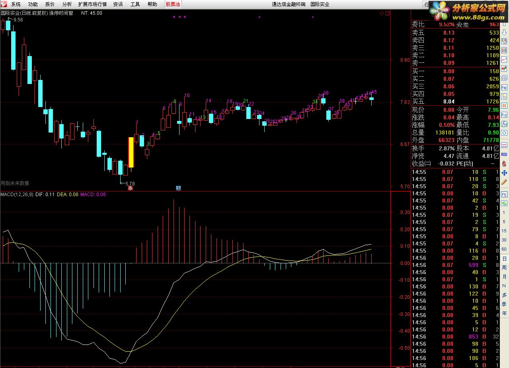Click the grid table sidebar icon

pos(504,51)
